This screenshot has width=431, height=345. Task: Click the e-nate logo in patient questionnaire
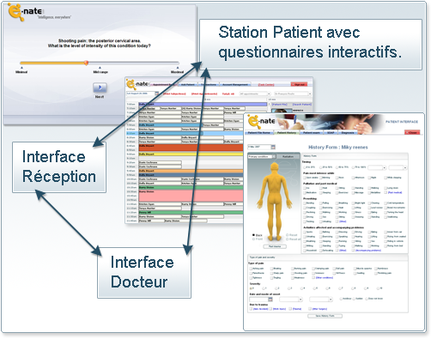coord(25,12)
